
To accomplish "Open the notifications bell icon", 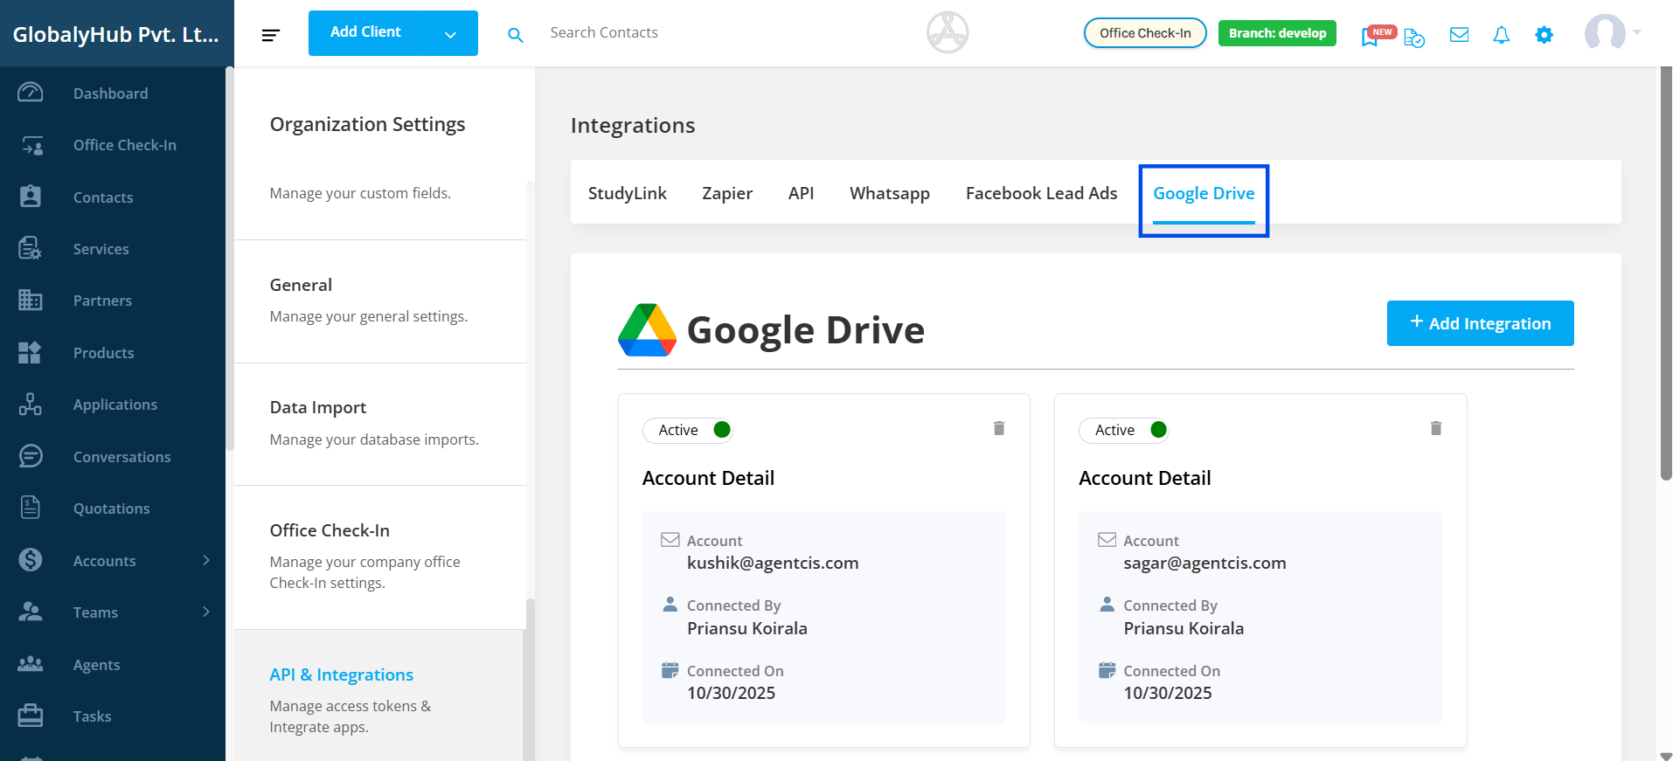I will (1501, 35).
